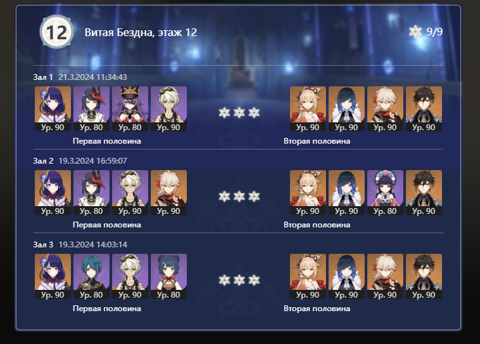Click Kazuha portrait in Зал 1 second half

[385, 109]
